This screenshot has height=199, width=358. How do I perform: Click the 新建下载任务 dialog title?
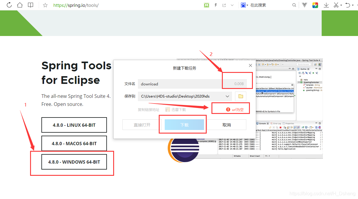coord(185,68)
